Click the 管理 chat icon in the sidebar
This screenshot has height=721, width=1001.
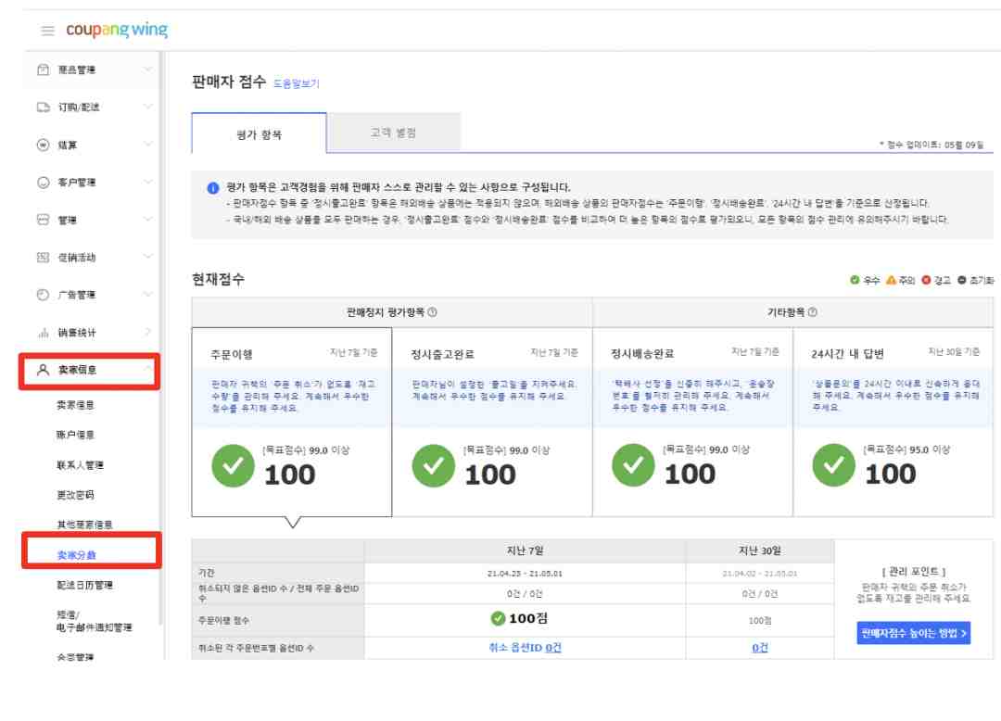click(43, 220)
